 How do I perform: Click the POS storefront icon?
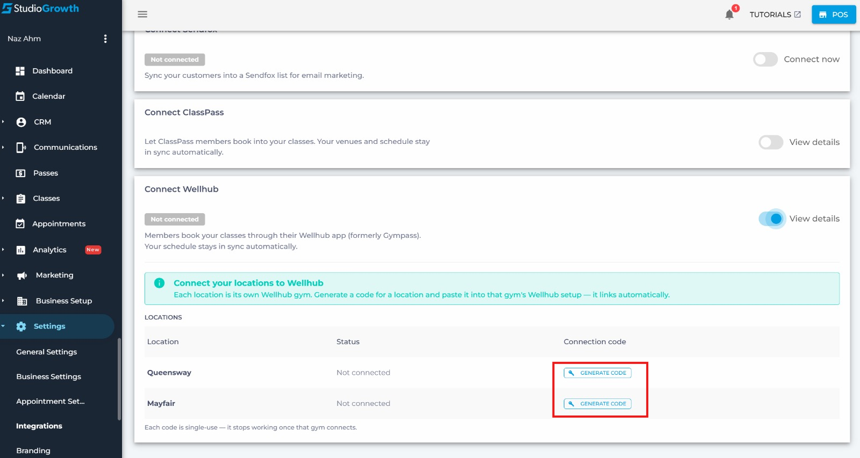pyautogui.click(x=823, y=14)
